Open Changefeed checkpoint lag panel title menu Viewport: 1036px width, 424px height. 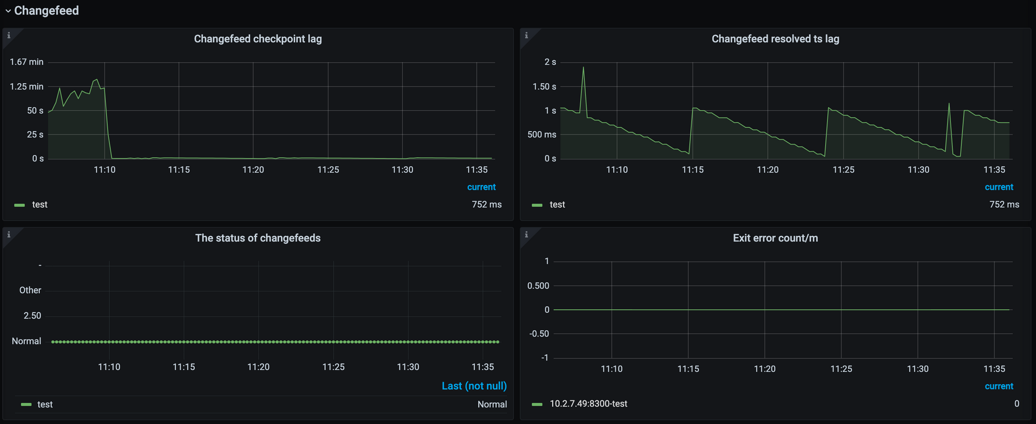[258, 39]
